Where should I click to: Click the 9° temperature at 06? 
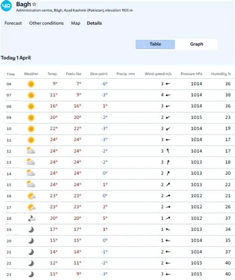(55, 83)
